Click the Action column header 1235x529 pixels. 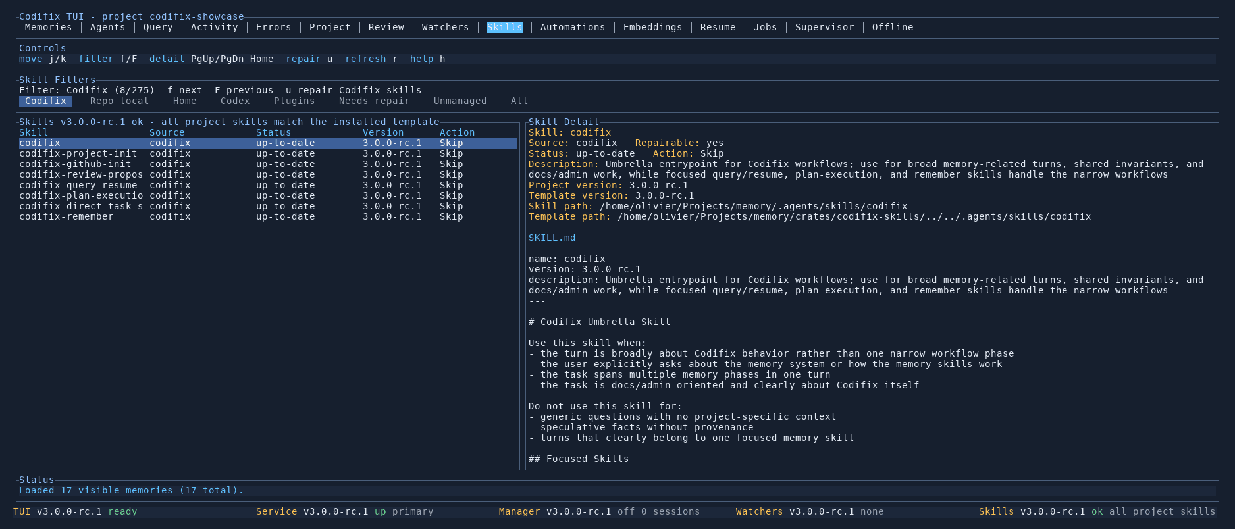pyautogui.click(x=457, y=132)
